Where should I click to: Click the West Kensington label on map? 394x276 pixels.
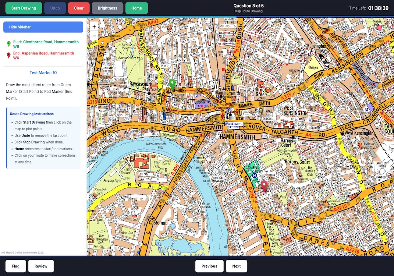point(295,111)
